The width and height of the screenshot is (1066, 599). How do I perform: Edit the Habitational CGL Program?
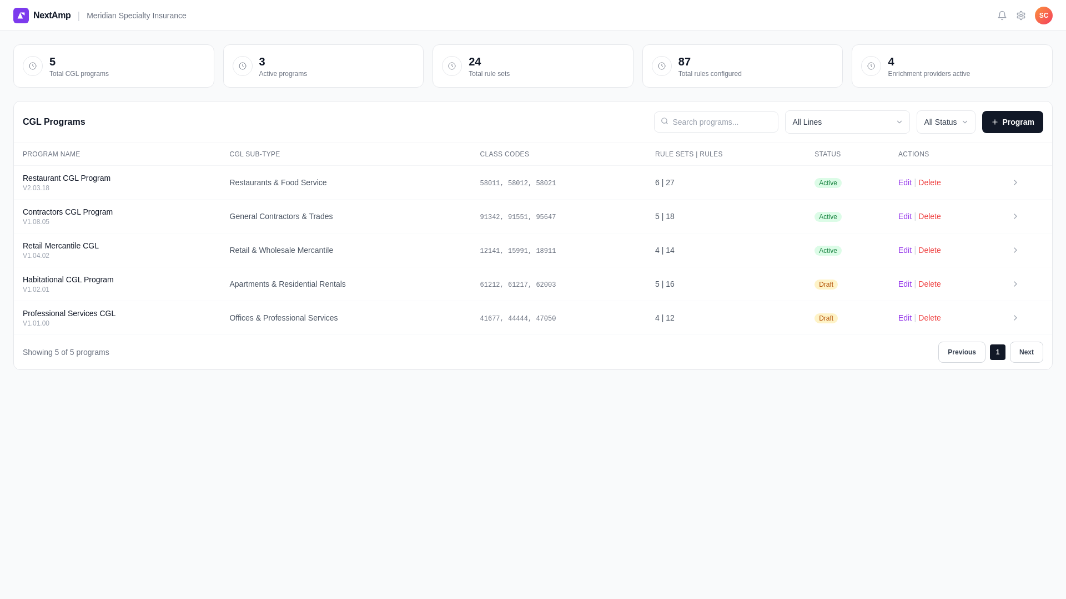click(x=905, y=284)
